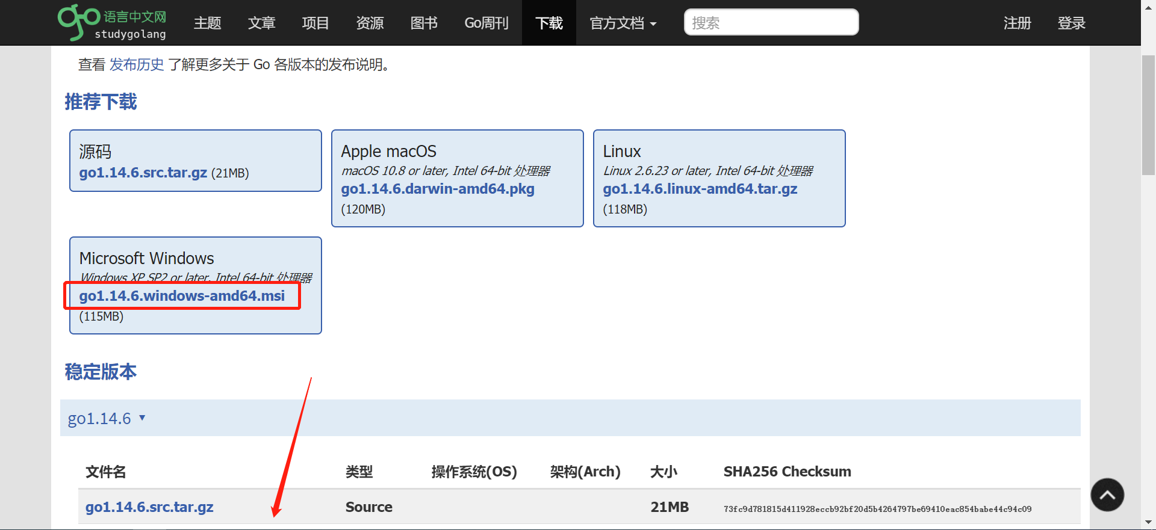The width and height of the screenshot is (1156, 530).
Task: Click the 登录 link
Action: tap(1072, 23)
